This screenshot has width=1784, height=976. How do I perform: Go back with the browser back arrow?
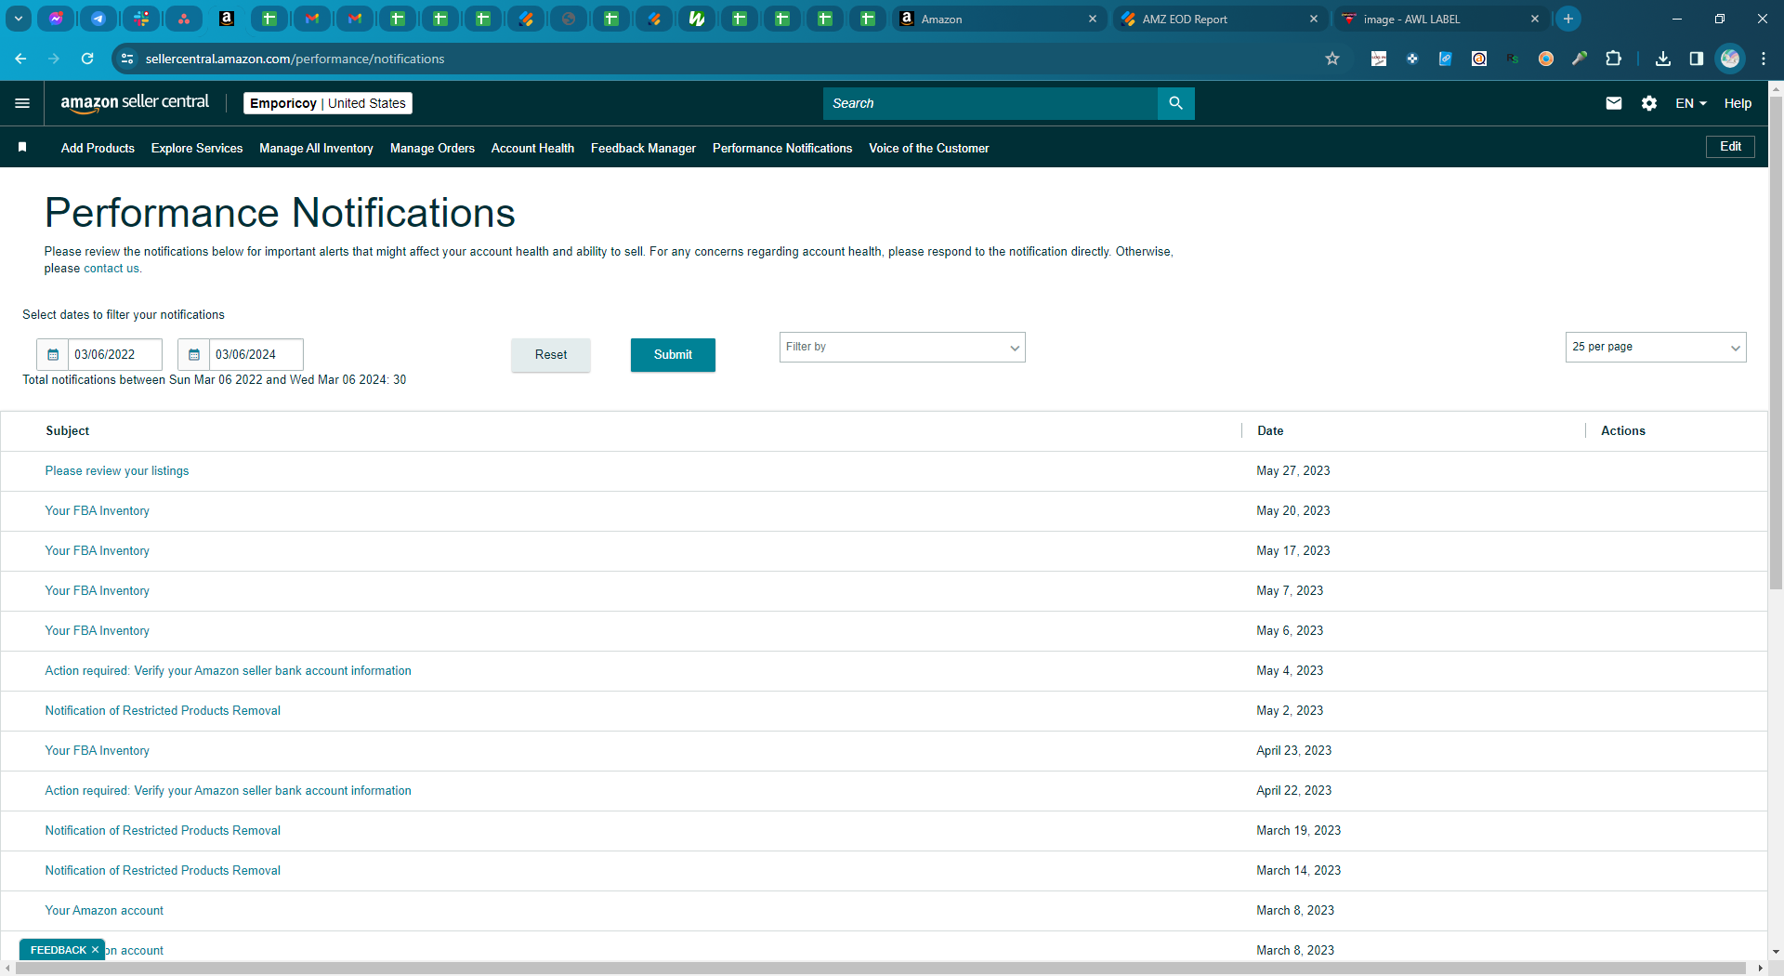tap(20, 59)
